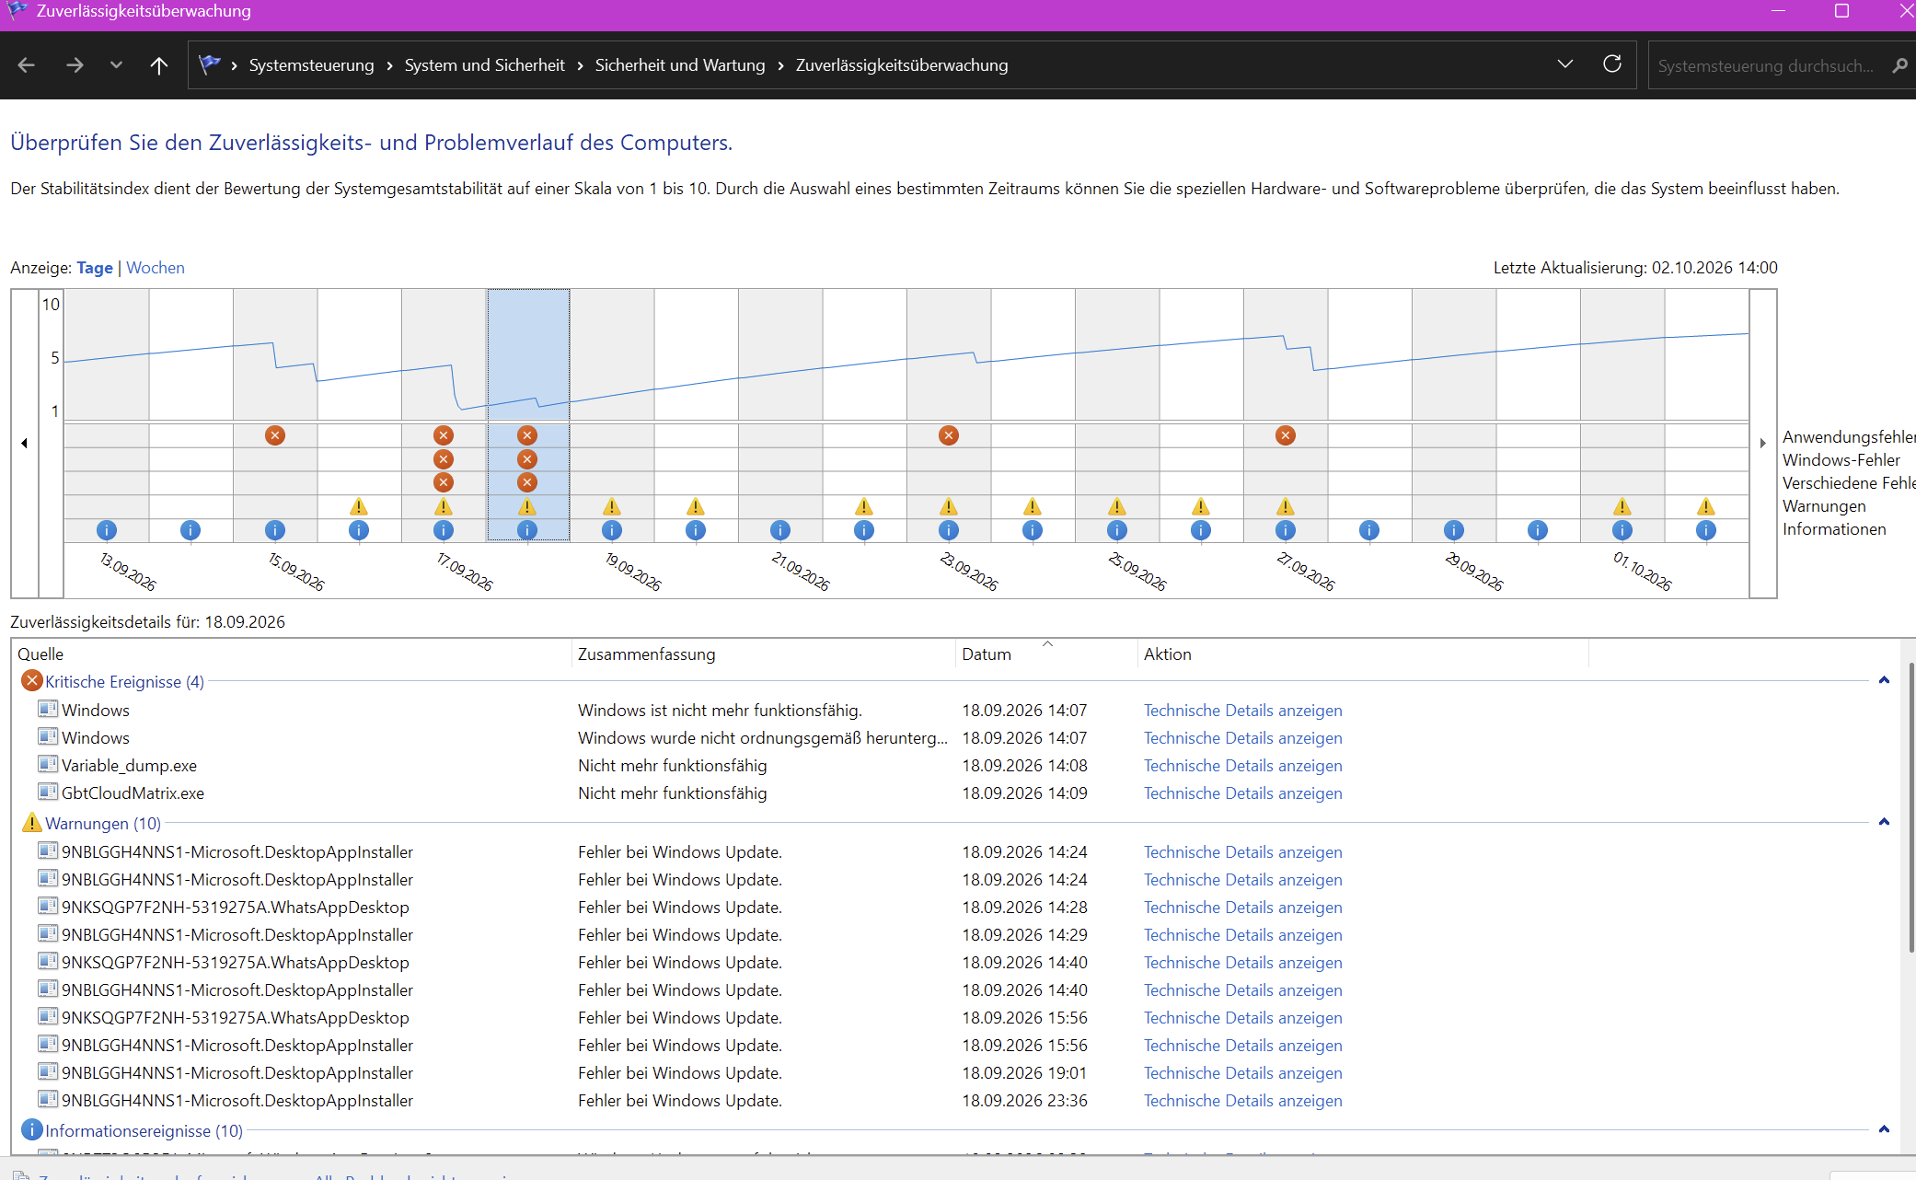This screenshot has height=1180, width=1916.
Task: Select 'Windows ist nicht mehr funktionsfähig.' summary
Action: pyautogui.click(x=720, y=711)
